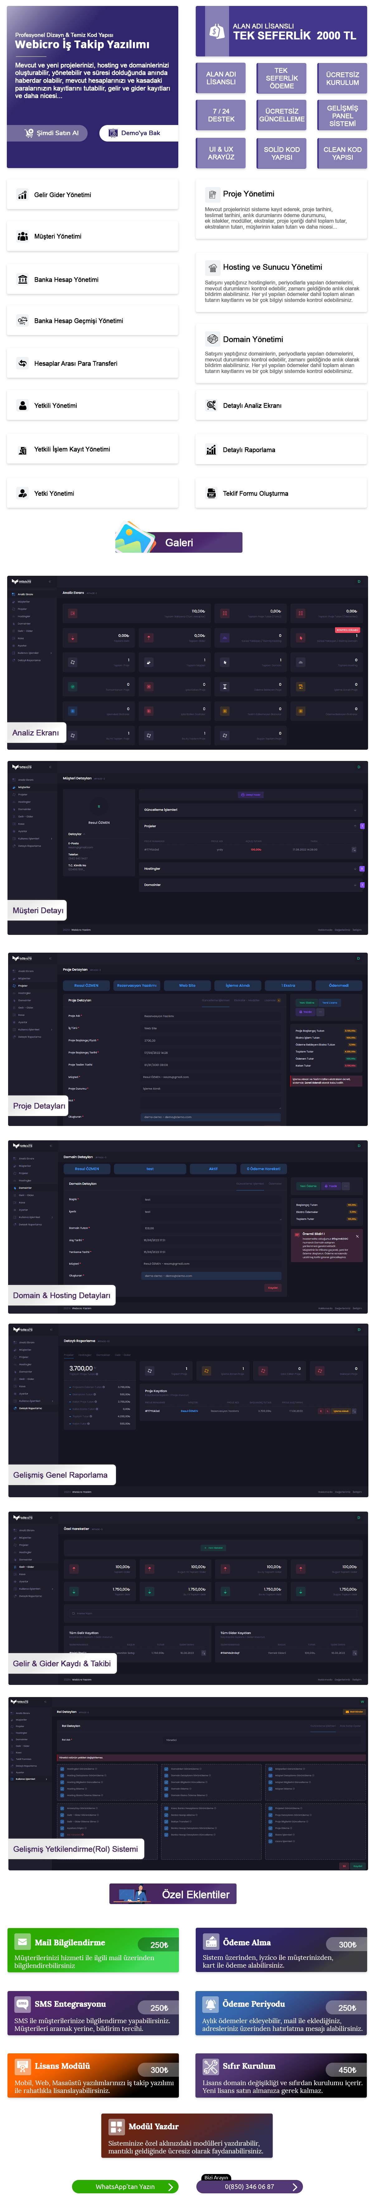Click the envelope icon on Mail Bilgilendirme

tap(22, 1941)
